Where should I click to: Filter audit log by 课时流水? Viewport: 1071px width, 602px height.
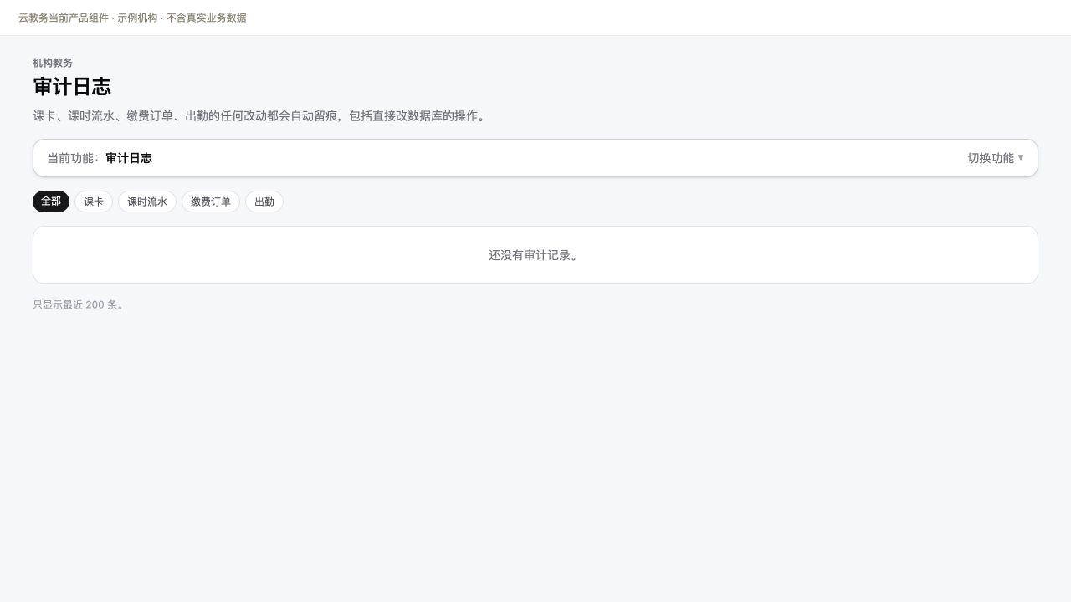pos(147,202)
